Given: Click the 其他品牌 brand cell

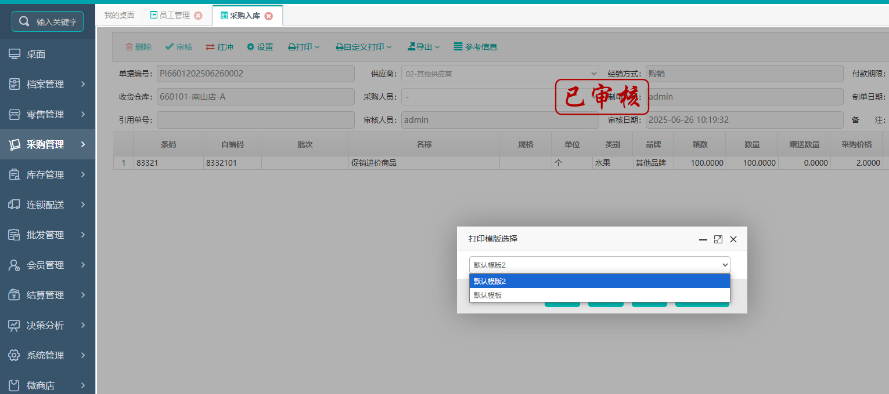Looking at the screenshot, I should point(653,163).
